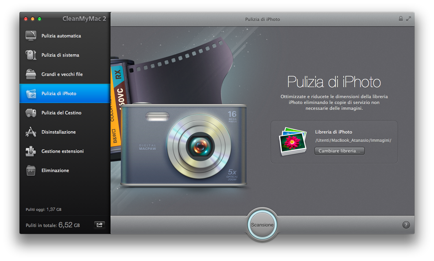This screenshot has width=434, height=261.
Task: Open Pulizia automatica via its monitor icon
Action: pyautogui.click(x=31, y=36)
